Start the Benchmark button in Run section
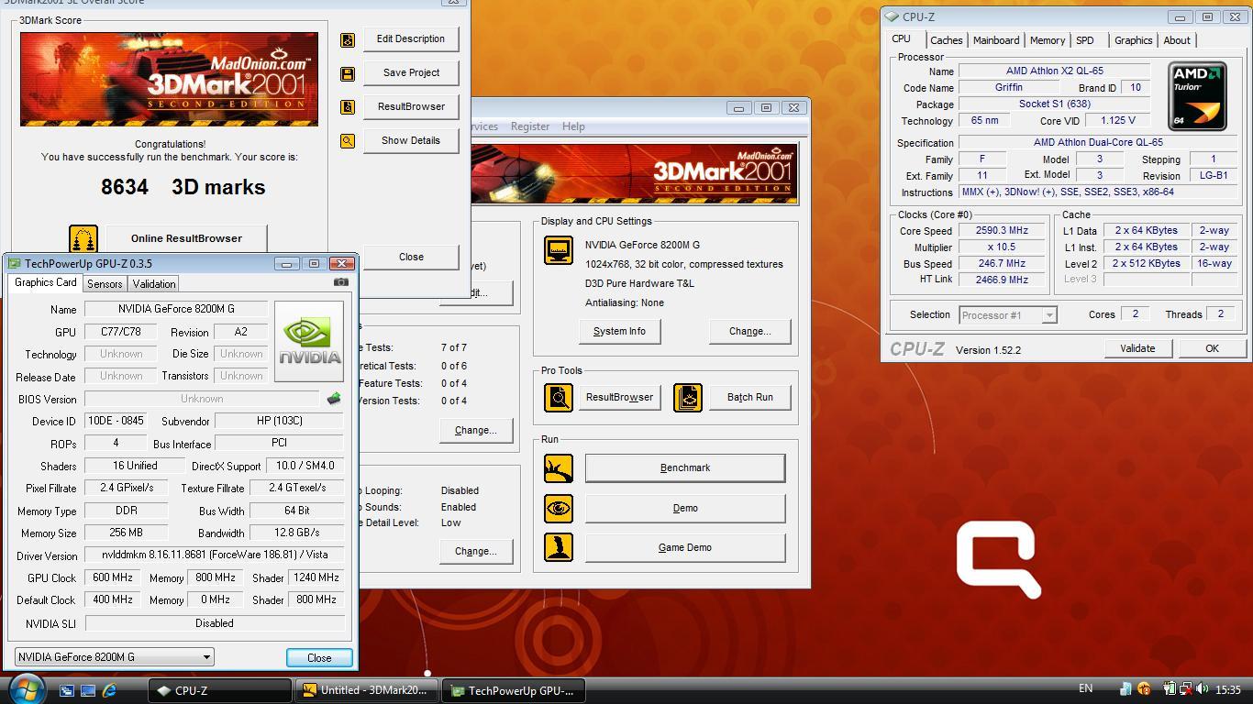 coord(685,468)
